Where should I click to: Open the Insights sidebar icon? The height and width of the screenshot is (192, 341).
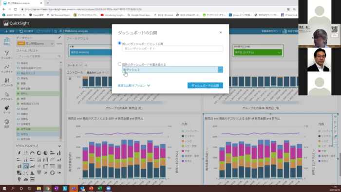pyautogui.click(x=7, y=69)
